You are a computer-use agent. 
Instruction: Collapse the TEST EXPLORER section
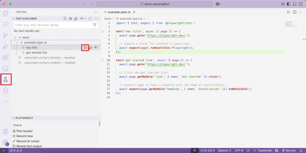coord(13,19)
